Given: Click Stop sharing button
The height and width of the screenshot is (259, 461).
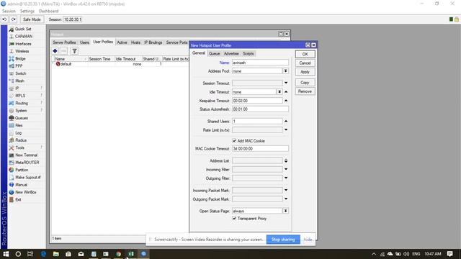Looking at the screenshot, I should (x=283, y=240).
